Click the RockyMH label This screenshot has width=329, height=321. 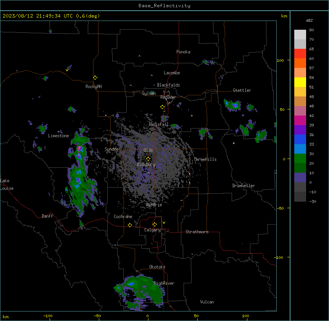click(x=94, y=87)
